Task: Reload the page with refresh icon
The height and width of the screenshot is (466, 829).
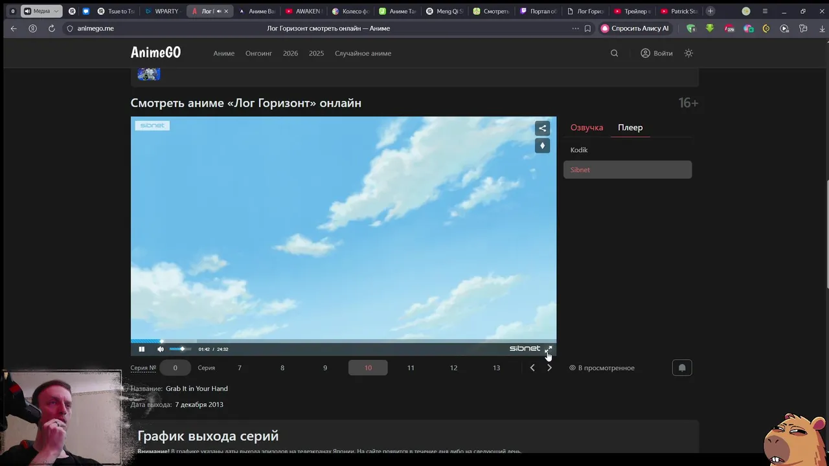Action: [52, 28]
